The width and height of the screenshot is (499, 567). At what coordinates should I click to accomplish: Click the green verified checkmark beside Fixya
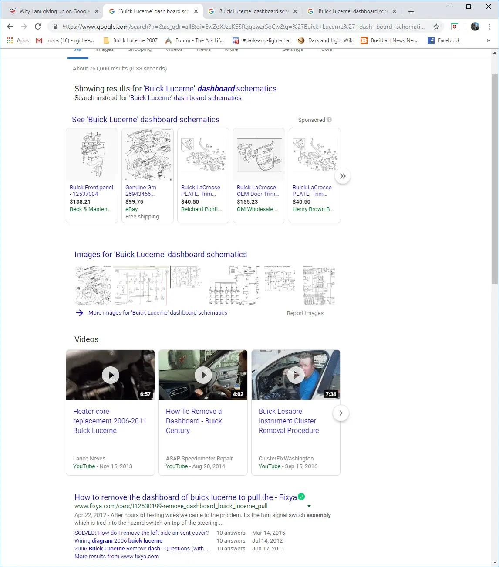coord(301,497)
